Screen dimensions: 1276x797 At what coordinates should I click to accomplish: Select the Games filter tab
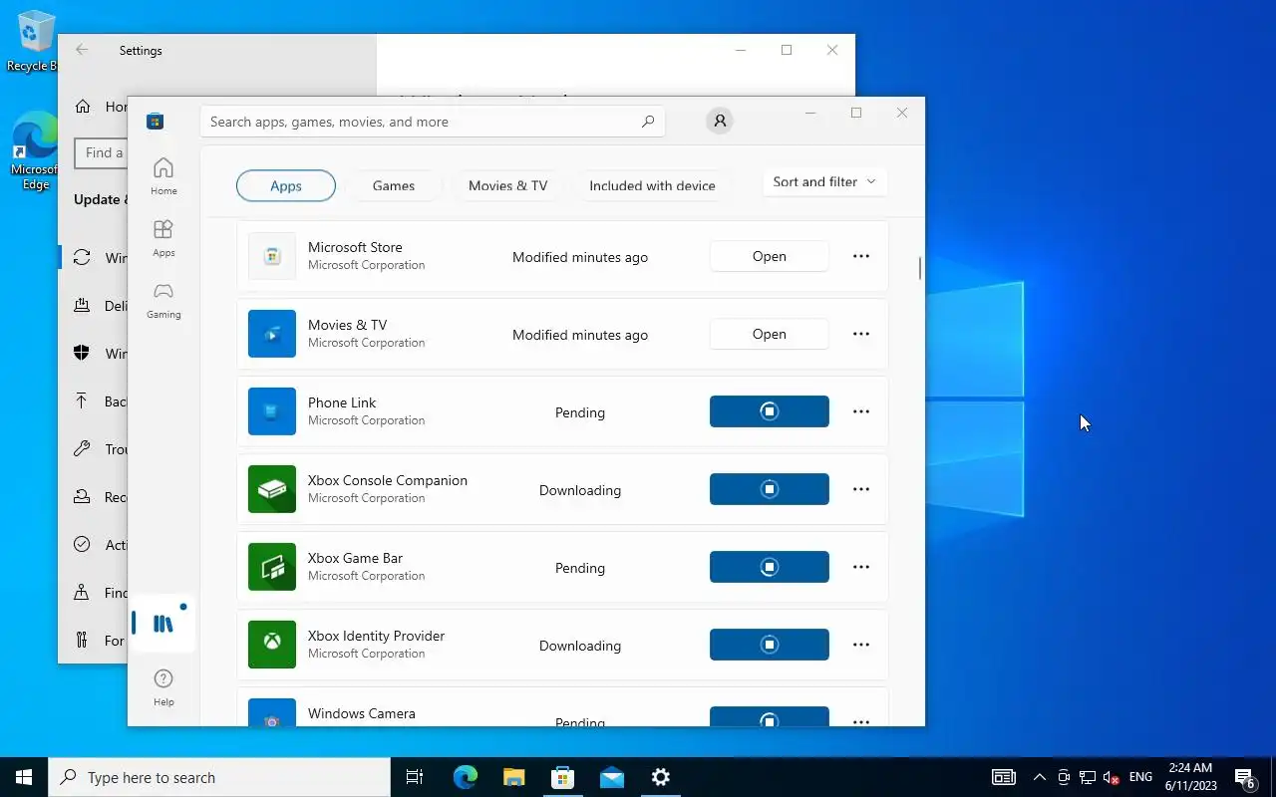(394, 185)
